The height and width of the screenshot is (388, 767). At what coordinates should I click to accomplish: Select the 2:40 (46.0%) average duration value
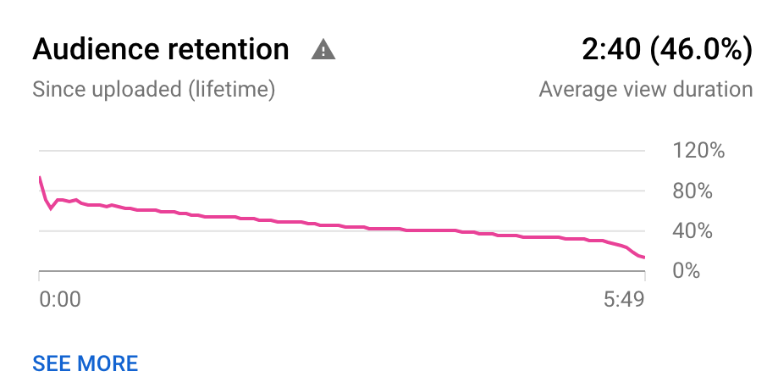pyautogui.click(x=667, y=49)
